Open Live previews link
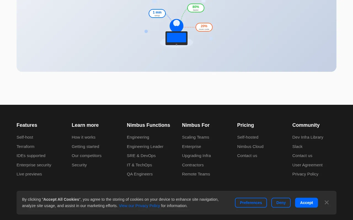Image resolution: width=353 pixels, height=220 pixels. tap(29, 174)
